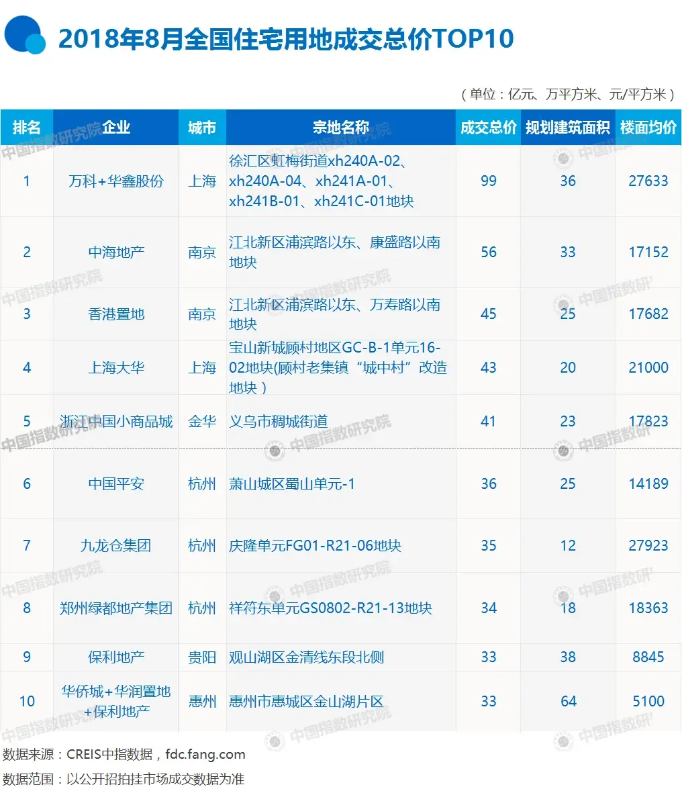Viewport: 682px width, 793px height.
Task: Click the 楼面均价 column header
Action: (648, 128)
